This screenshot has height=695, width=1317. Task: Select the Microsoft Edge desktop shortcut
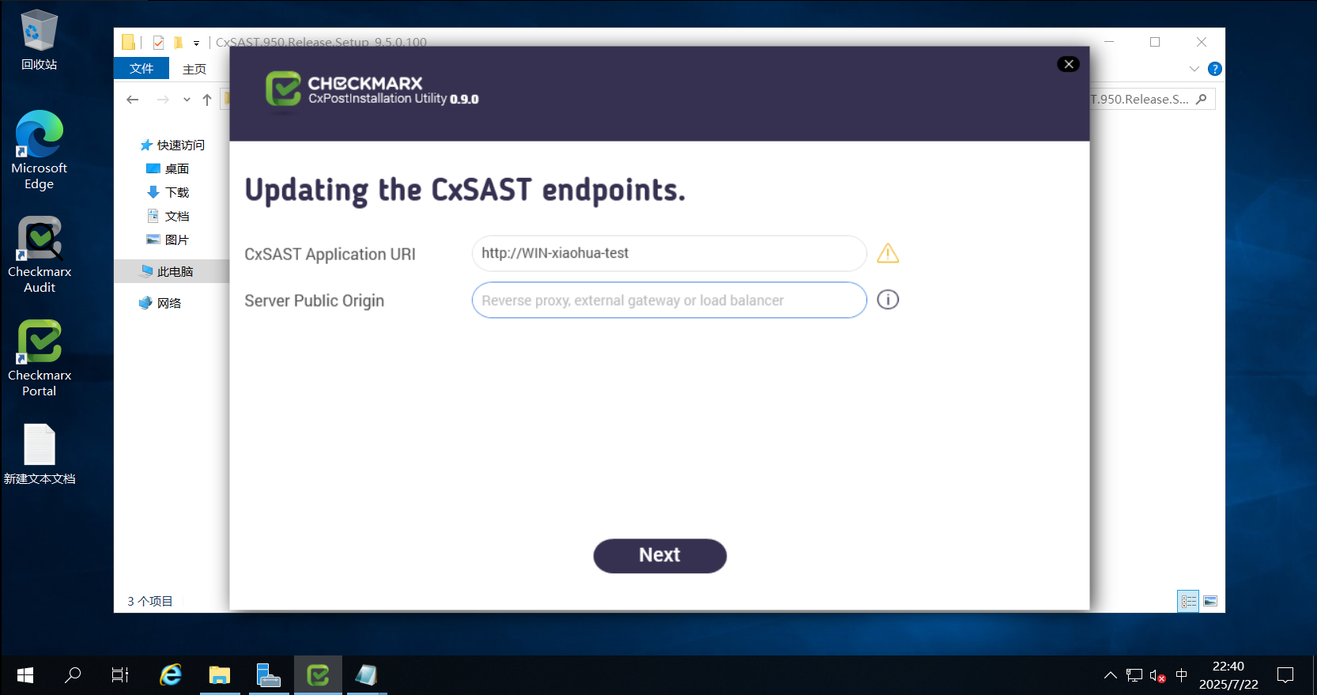coord(39,150)
